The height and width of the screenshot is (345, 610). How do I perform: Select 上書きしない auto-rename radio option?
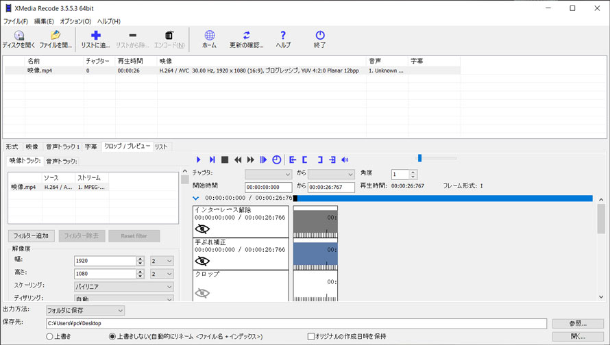pos(112,337)
